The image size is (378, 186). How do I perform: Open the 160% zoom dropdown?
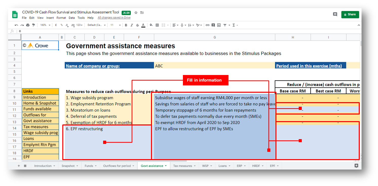[45, 25]
